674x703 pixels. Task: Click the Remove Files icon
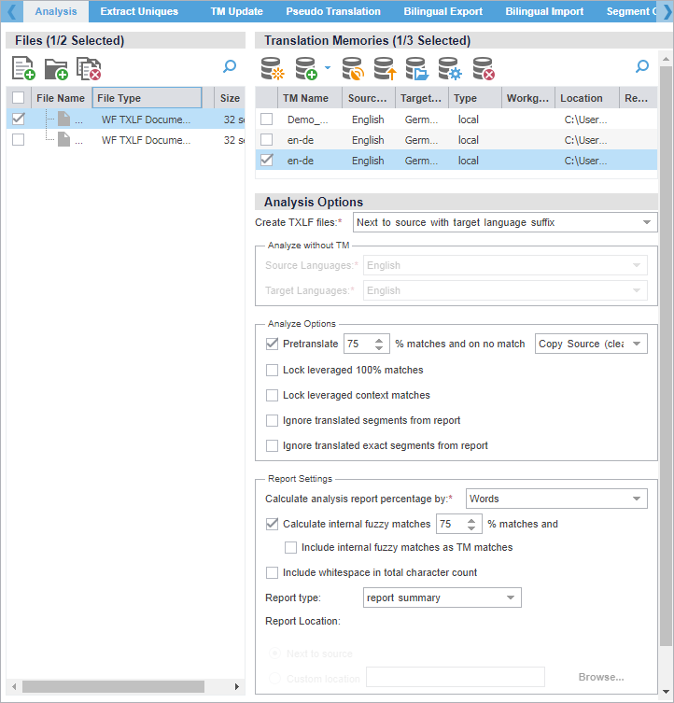click(x=89, y=68)
